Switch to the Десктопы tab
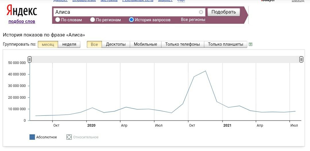310x151 pixels. pos(116,44)
